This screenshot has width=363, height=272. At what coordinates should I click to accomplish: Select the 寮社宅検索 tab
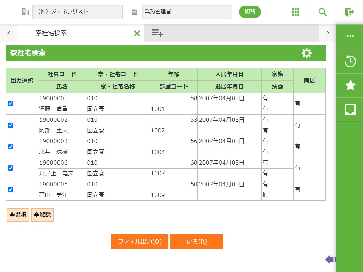click(x=51, y=33)
